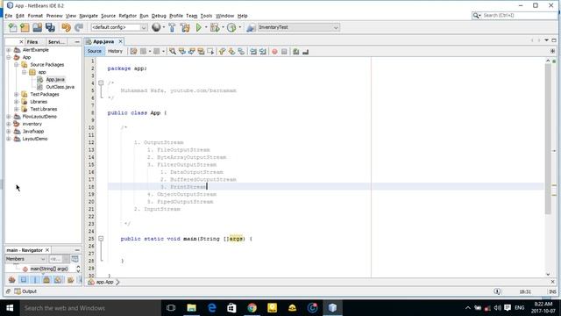The image size is (561, 316).
Task: Open the default config dropdown
Action: point(144,27)
